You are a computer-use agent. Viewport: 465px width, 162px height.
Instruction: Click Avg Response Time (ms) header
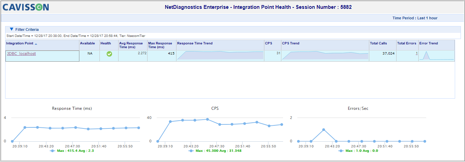pos(131,45)
